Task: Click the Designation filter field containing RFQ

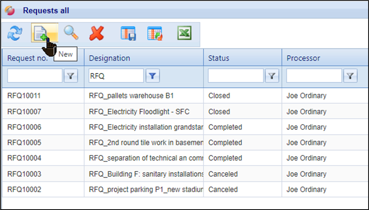Action: (x=116, y=76)
